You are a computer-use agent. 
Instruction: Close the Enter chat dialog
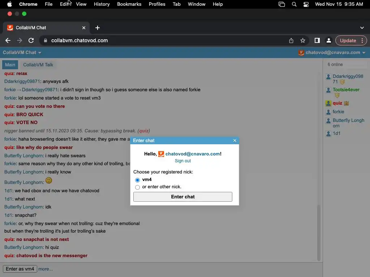235,141
